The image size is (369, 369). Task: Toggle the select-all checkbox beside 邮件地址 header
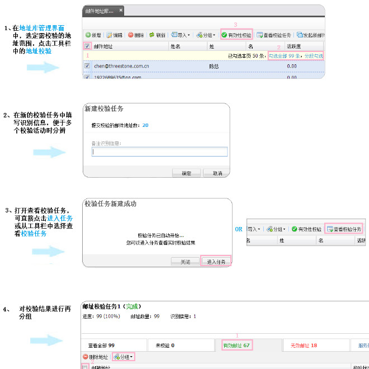pos(87,46)
